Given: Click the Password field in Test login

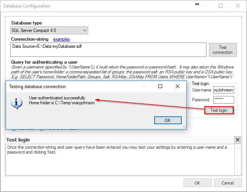Looking at the screenshot, I should (x=223, y=100).
